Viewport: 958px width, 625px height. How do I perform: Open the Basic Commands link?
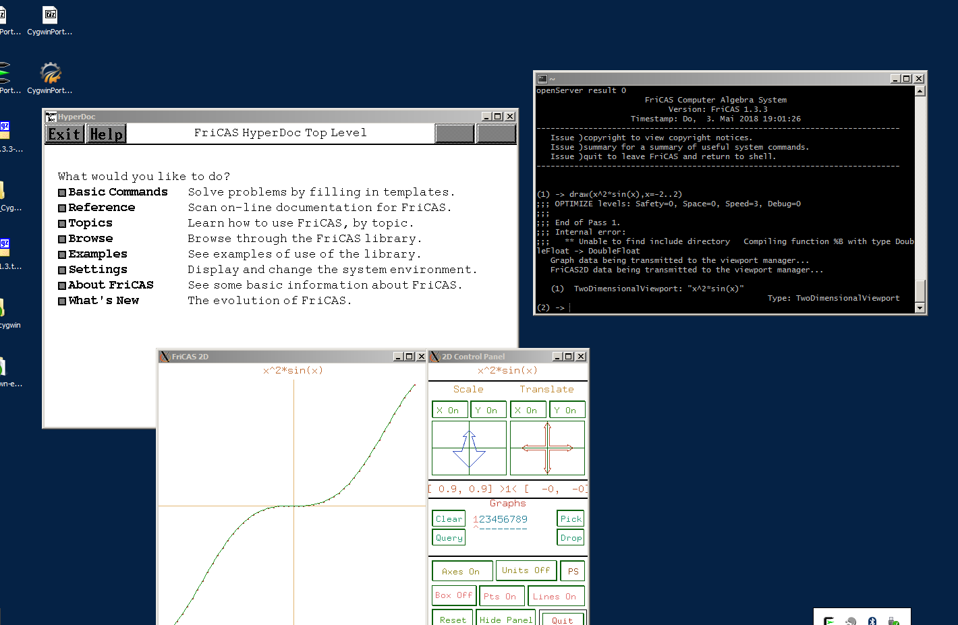118,192
